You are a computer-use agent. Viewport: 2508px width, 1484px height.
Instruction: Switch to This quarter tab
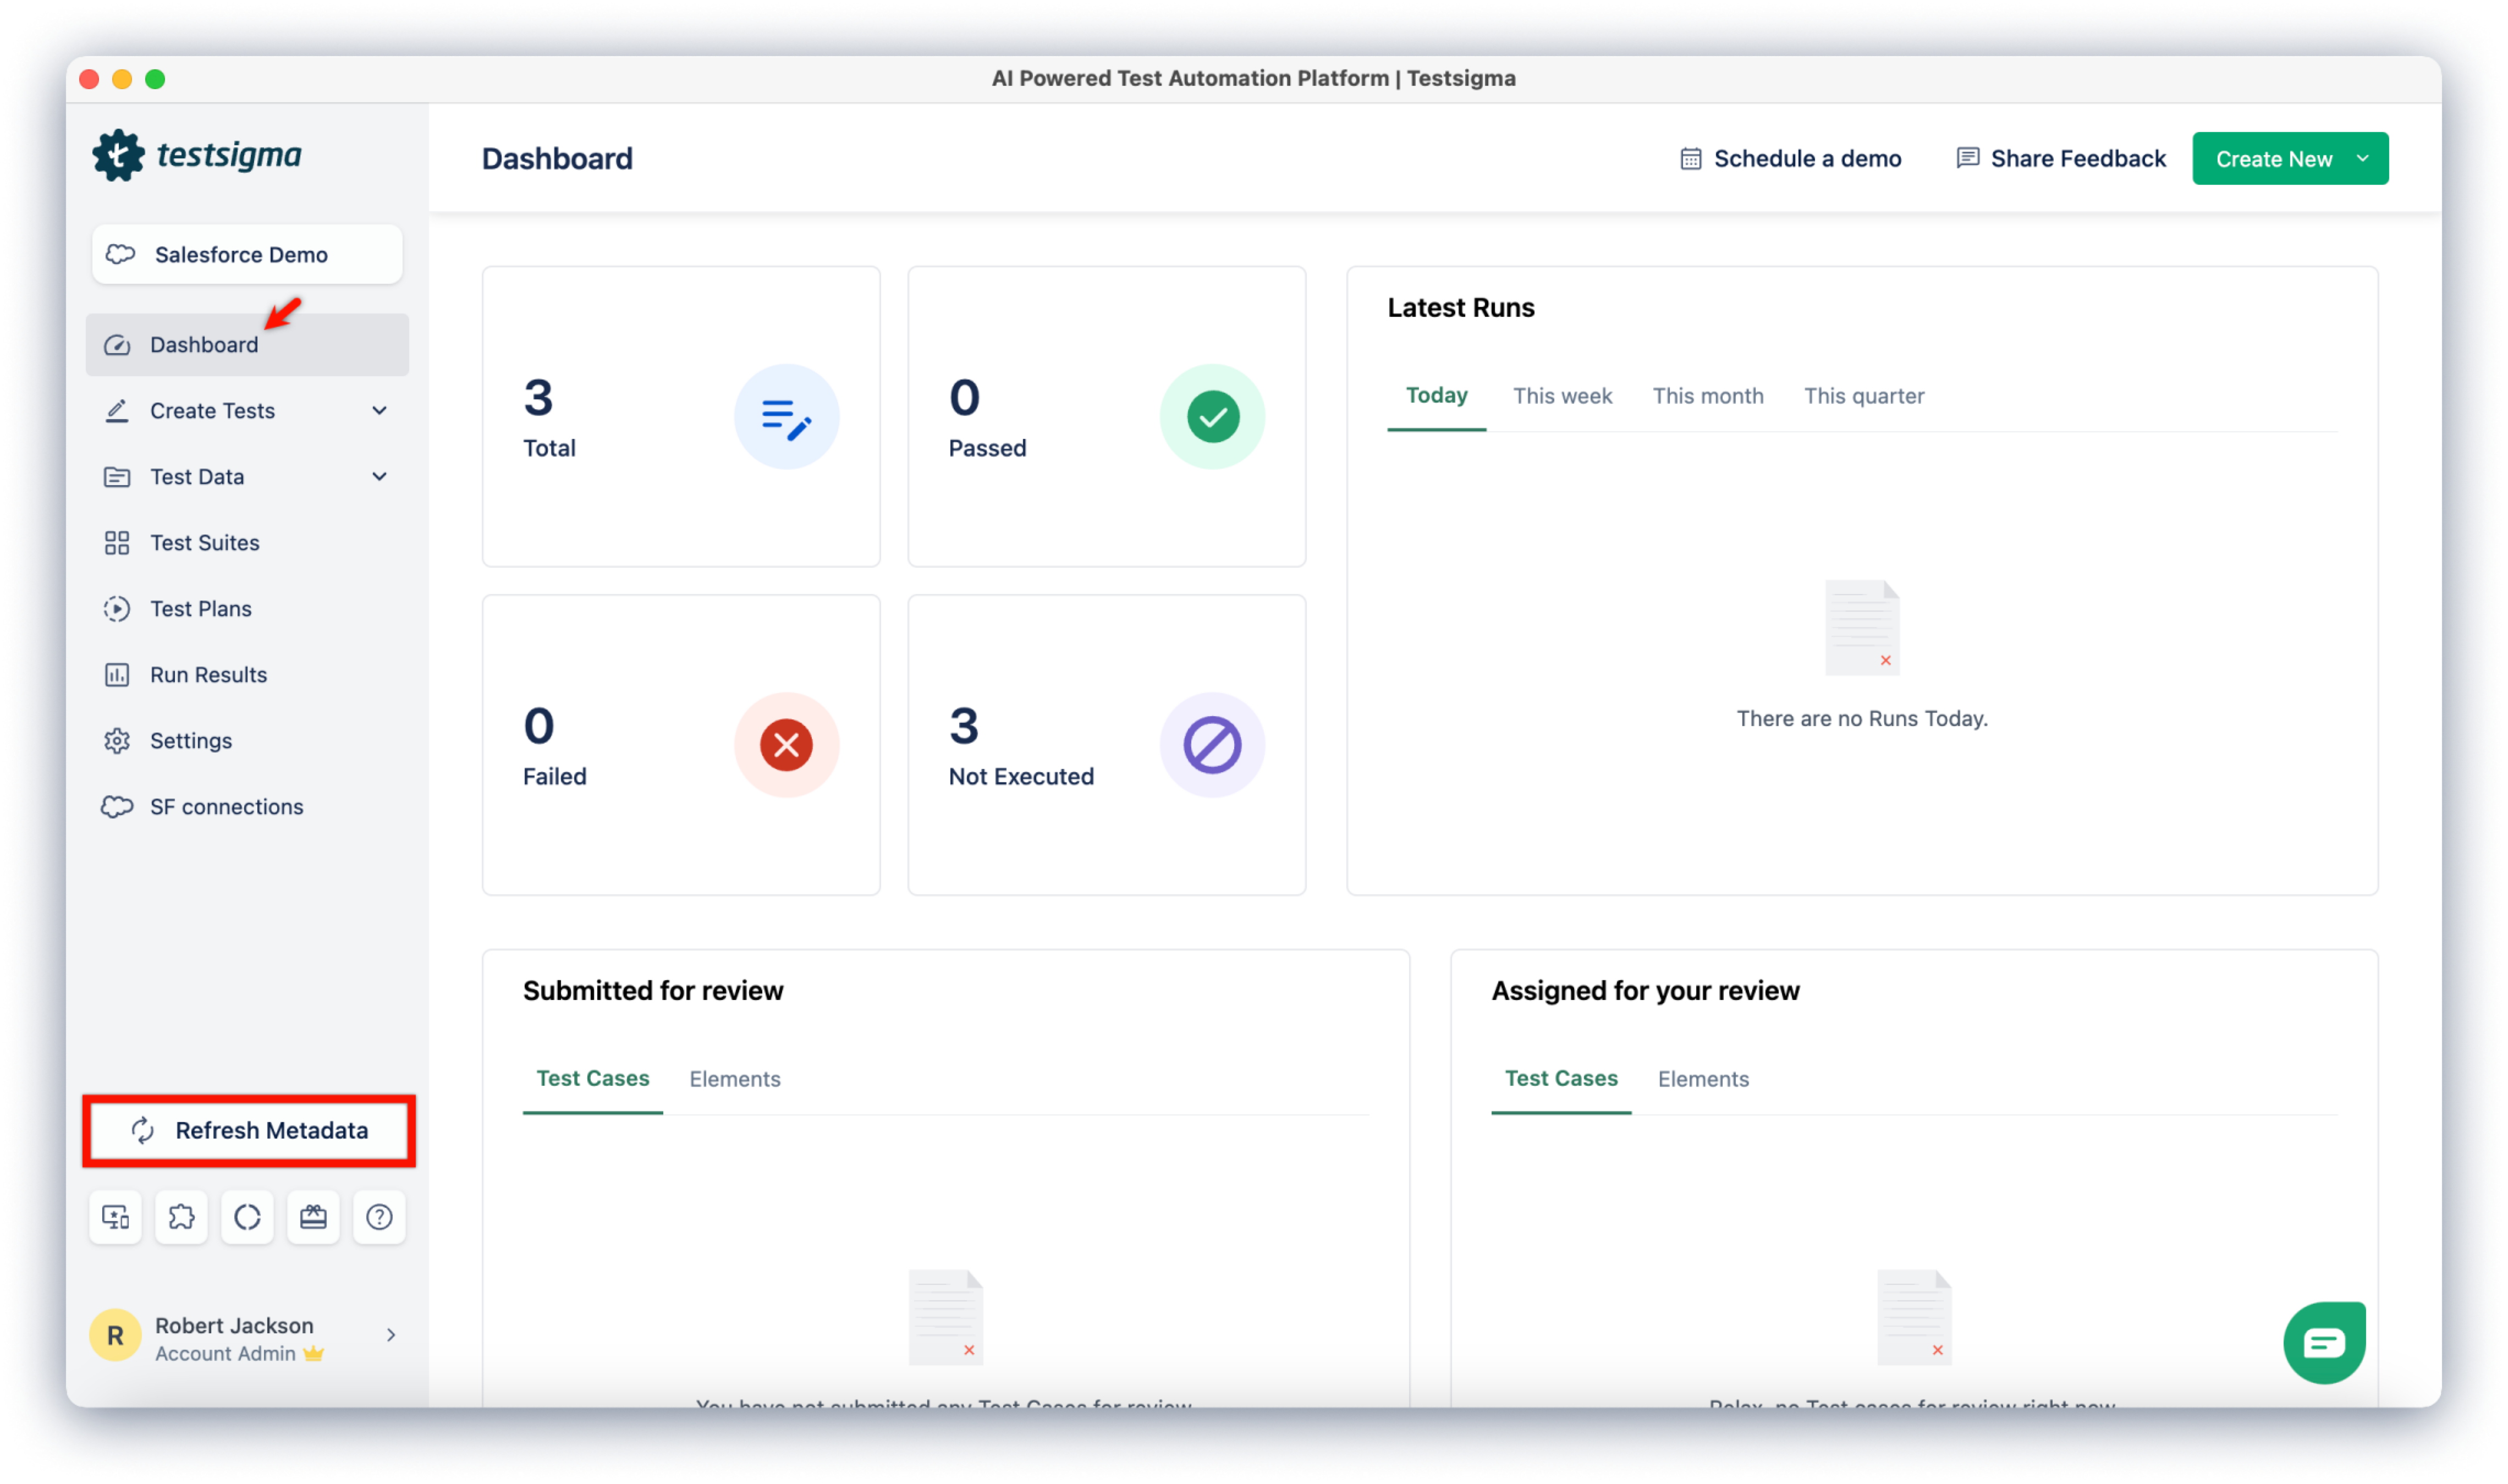pyautogui.click(x=1863, y=396)
